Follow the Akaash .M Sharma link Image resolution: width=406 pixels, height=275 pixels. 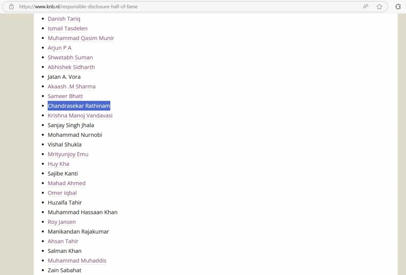point(71,87)
